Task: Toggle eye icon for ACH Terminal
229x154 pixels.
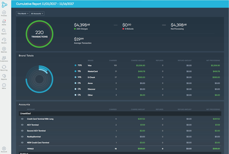Action: click(x=22, y=125)
